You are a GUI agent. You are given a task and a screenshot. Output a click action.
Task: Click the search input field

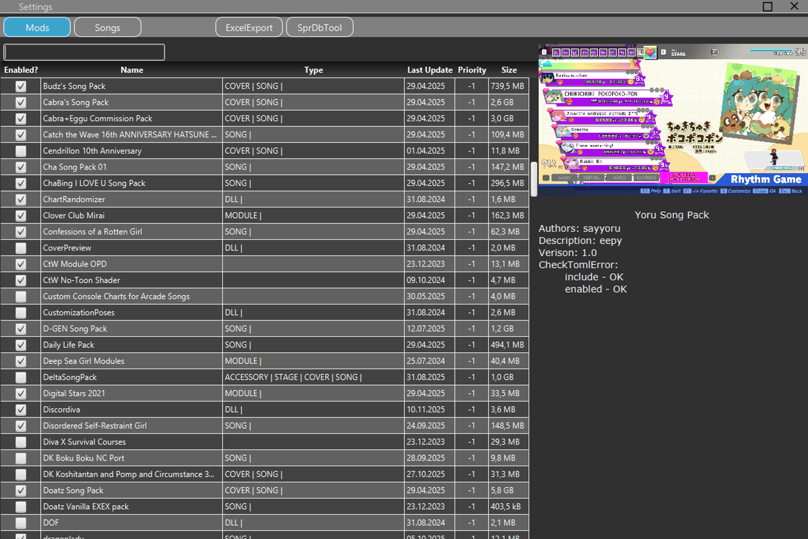pyautogui.click(x=84, y=52)
